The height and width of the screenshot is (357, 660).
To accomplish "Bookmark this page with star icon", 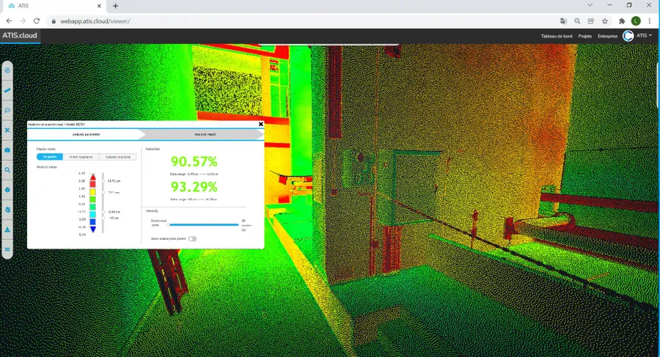I will tap(605, 21).
